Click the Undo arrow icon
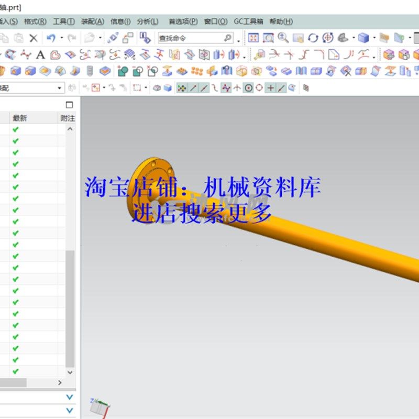419x419 pixels. pos(50,38)
